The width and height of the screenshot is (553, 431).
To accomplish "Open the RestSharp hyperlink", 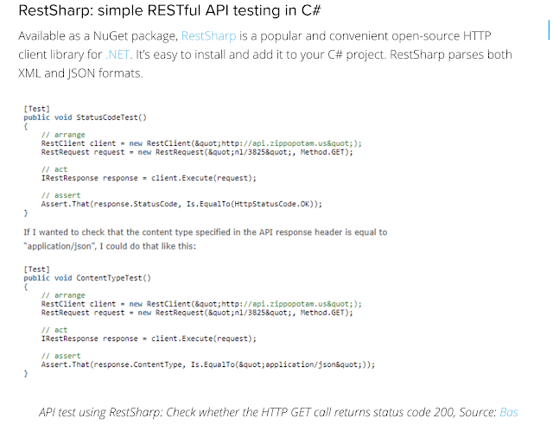I will coord(208,36).
